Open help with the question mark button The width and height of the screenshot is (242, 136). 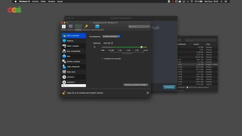[147, 93]
